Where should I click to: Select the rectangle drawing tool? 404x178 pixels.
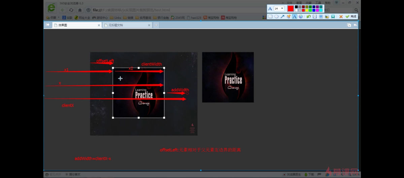click(x=270, y=16)
